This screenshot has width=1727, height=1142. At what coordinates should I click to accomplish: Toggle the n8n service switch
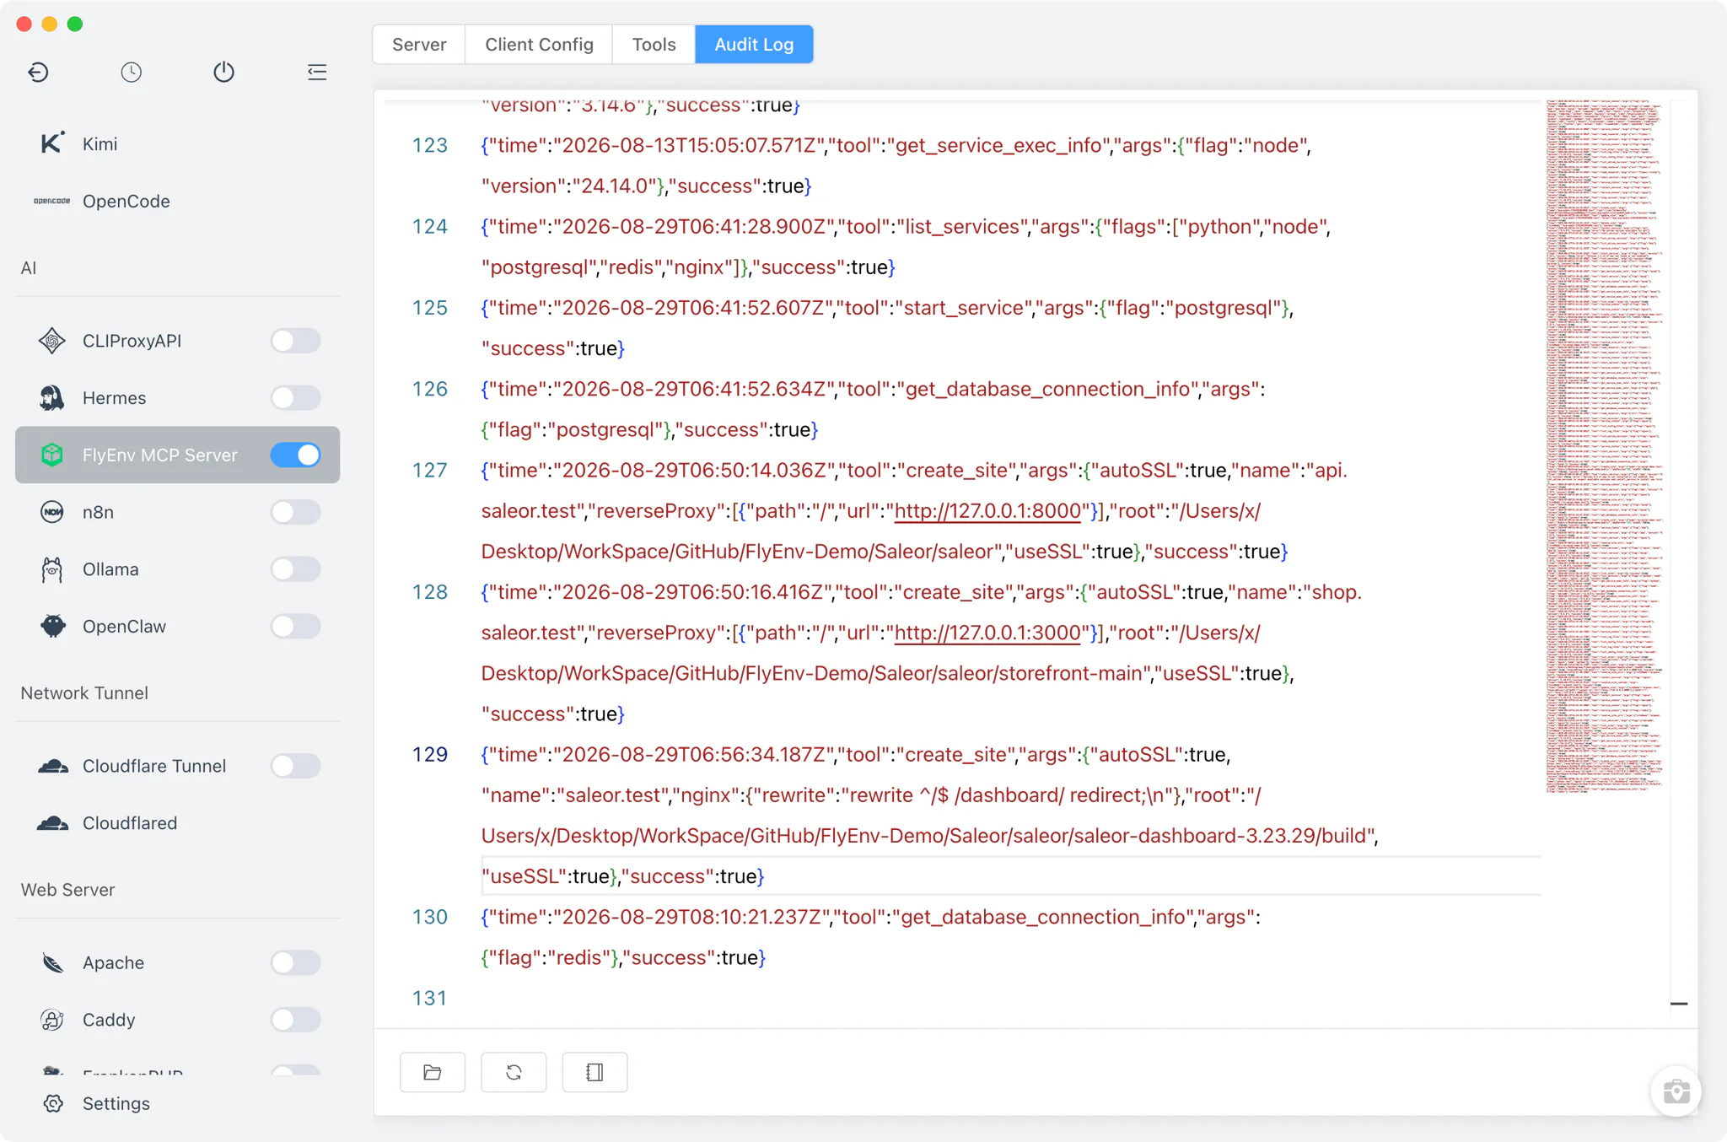point(295,512)
